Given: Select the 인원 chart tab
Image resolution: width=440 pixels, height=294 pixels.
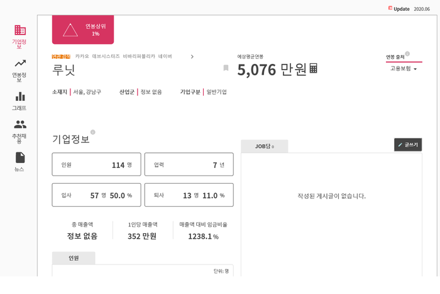Looking at the screenshot, I should 74,258.
